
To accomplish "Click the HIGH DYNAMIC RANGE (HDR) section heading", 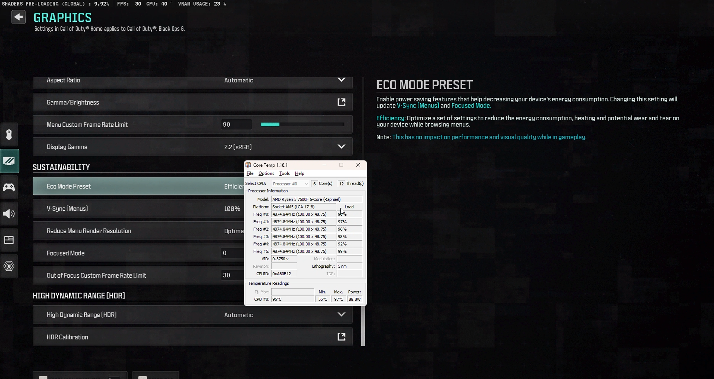I will click(x=79, y=295).
